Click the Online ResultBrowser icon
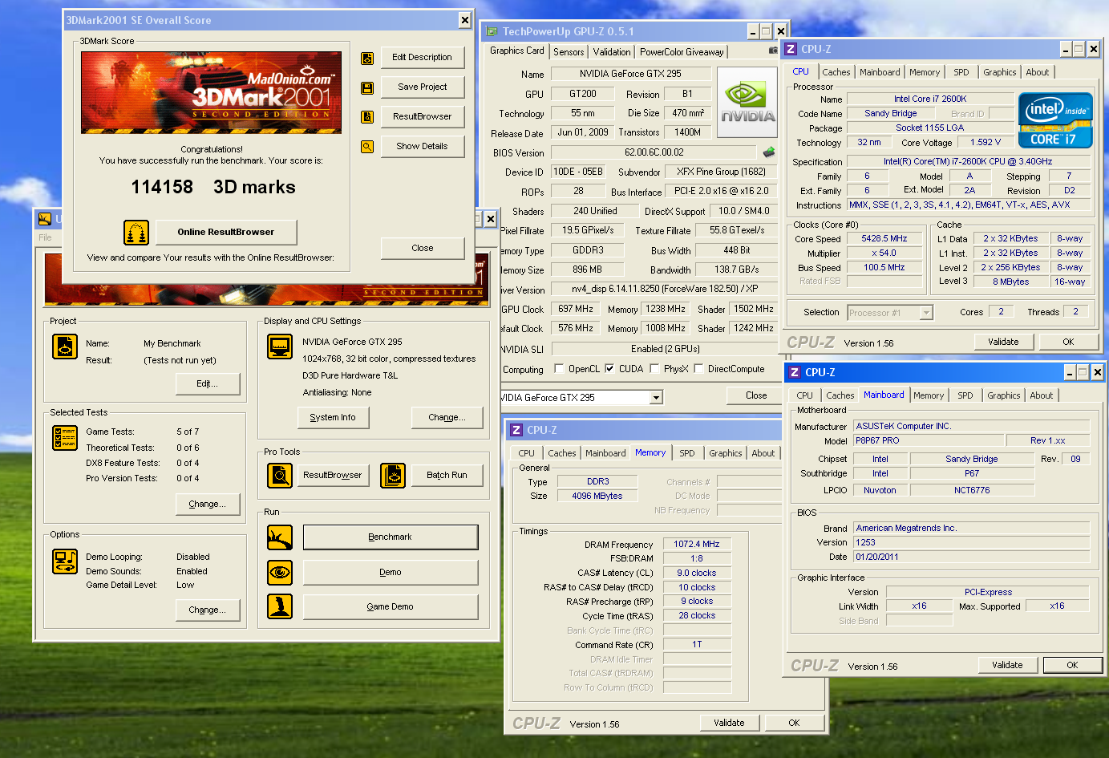 [x=136, y=233]
